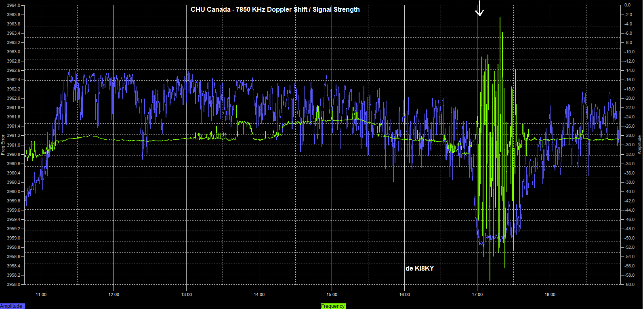The height and width of the screenshot is (309, 643).
Task: Select the 14:00 tick on time axis
Action: [x=259, y=294]
